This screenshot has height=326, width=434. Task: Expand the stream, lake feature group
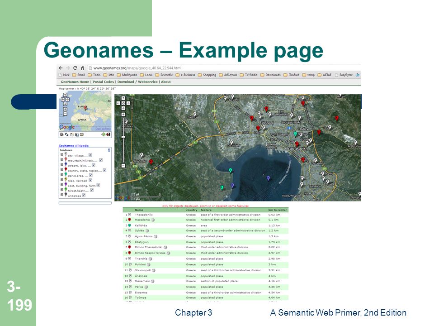pyautogui.click(x=62, y=165)
